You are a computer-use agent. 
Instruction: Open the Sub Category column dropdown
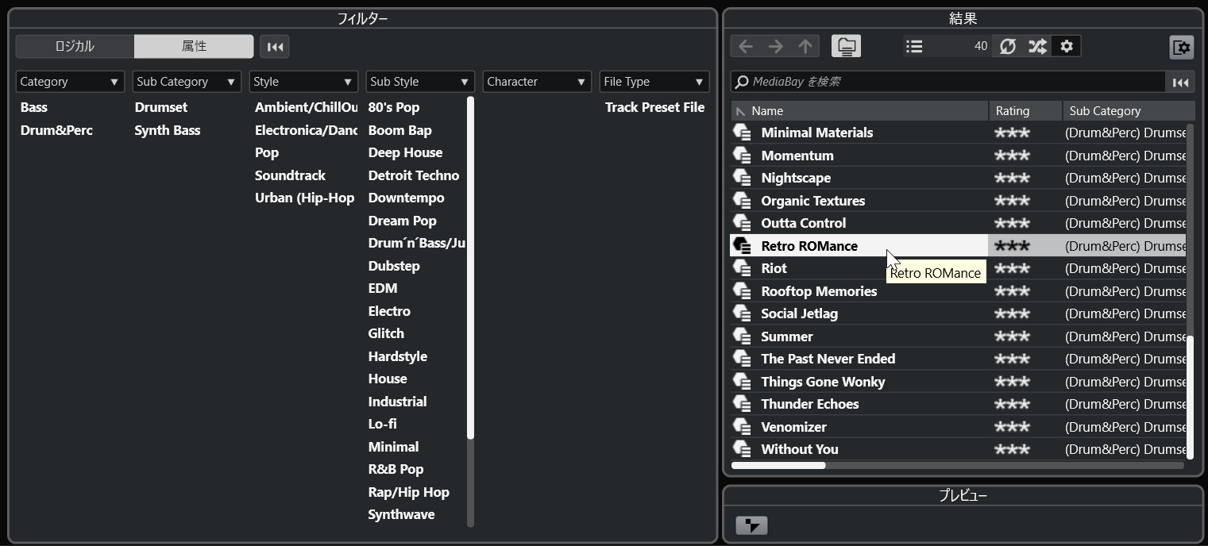click(x=187, y=82)
